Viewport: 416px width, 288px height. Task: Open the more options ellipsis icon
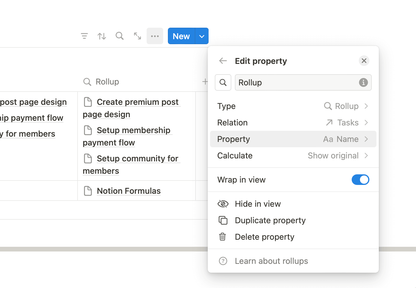(155, 36)
